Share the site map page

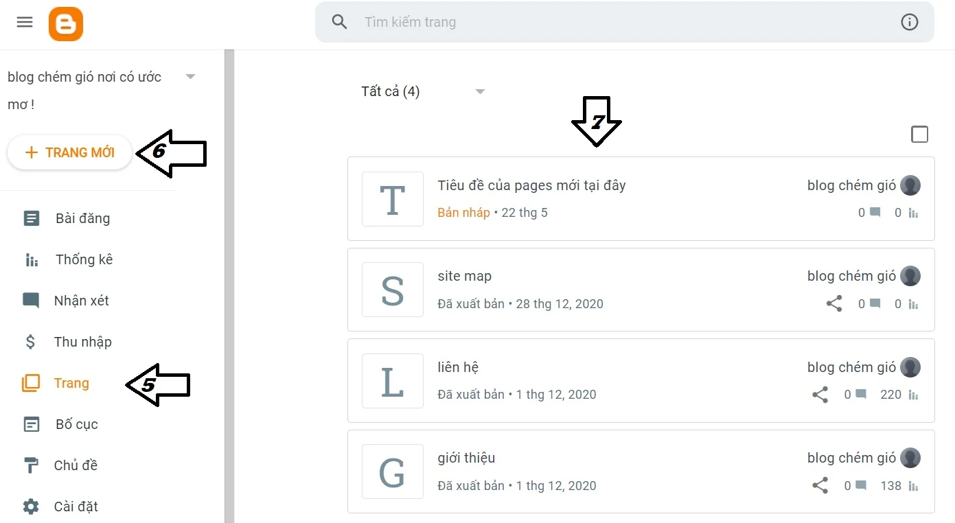click(834, 303)
